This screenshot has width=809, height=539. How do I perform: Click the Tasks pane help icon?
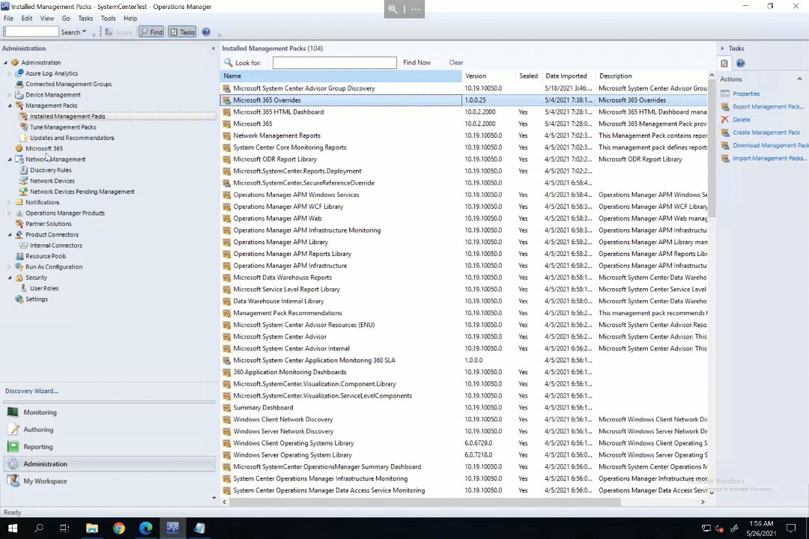click(740, 63)
